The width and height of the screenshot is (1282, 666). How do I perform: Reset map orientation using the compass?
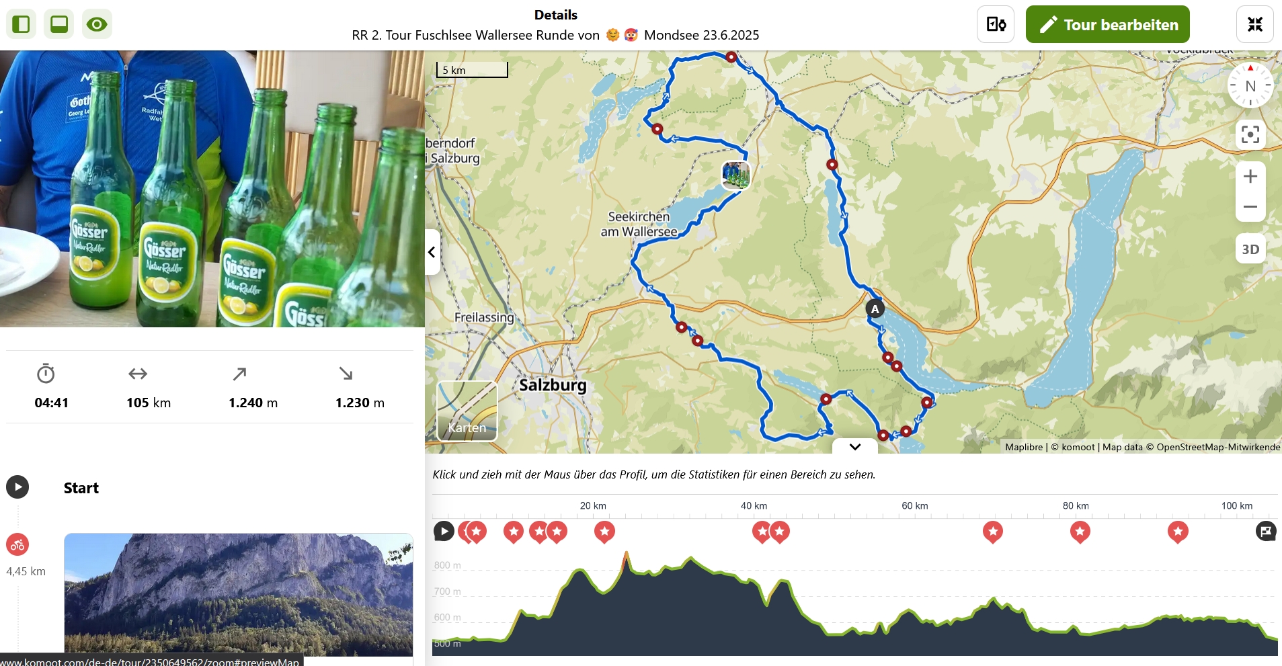tap(1250, 86)
